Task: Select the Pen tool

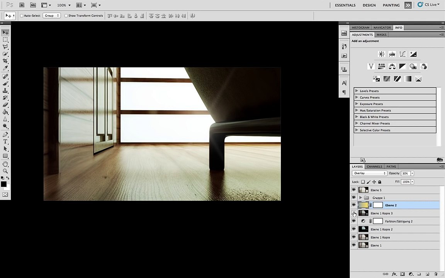Action: (x=5, y=134)
